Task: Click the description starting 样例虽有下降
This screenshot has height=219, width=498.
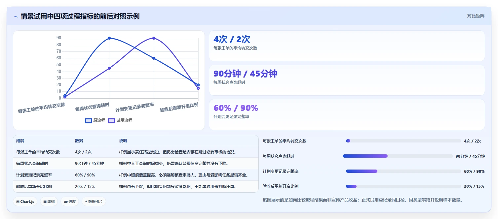Action: (x=178, y=187)
